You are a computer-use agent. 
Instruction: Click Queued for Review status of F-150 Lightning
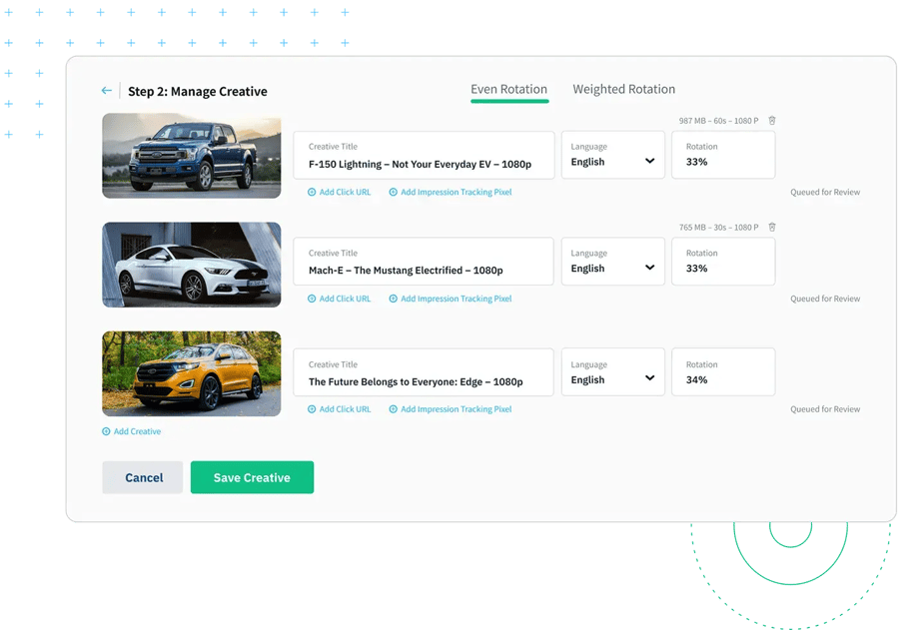click(x=825, y=192)
